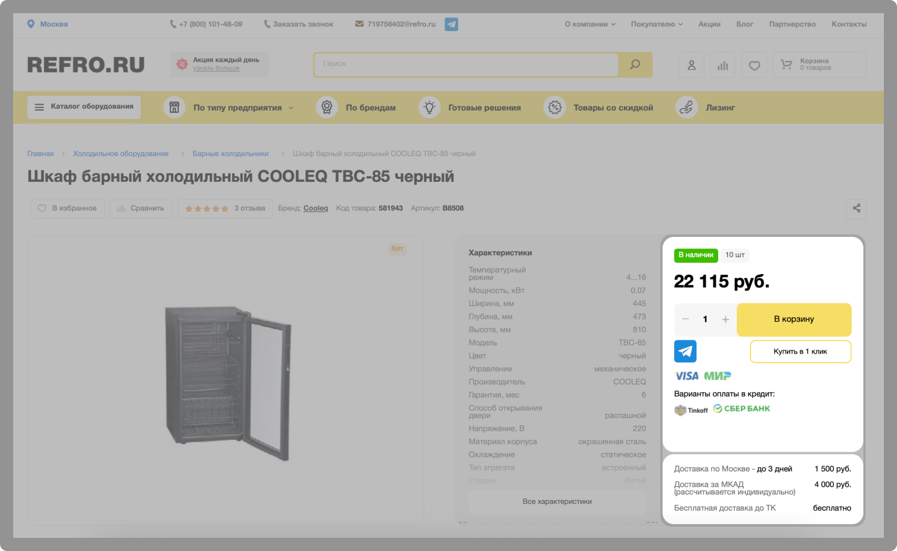
Task: Go to Барные холодильники breadcrumb
Action: click(x=230, y=154)
